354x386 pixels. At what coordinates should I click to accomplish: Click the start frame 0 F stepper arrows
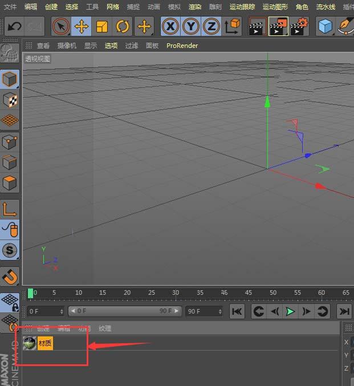click(x=61, y=311)
